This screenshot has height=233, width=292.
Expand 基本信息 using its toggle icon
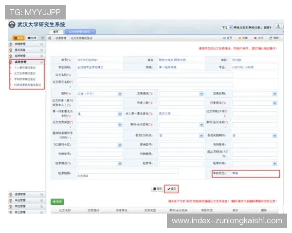(41, 50)
